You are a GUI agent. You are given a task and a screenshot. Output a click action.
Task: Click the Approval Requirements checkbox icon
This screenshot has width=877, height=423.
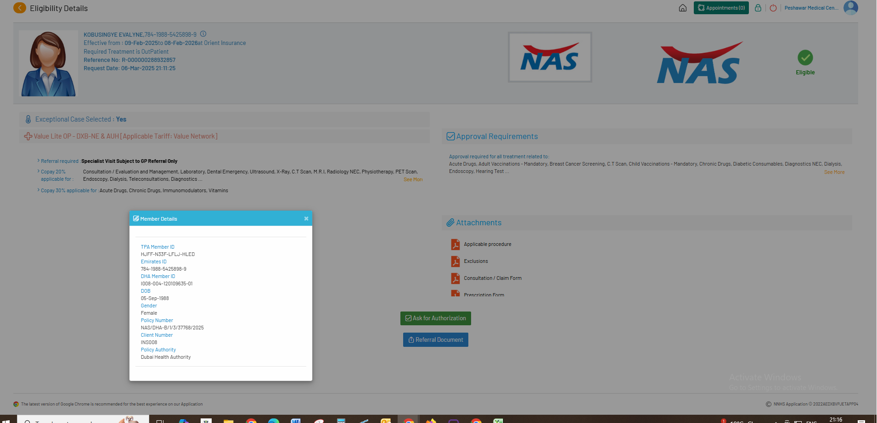[x=451, y=136]
